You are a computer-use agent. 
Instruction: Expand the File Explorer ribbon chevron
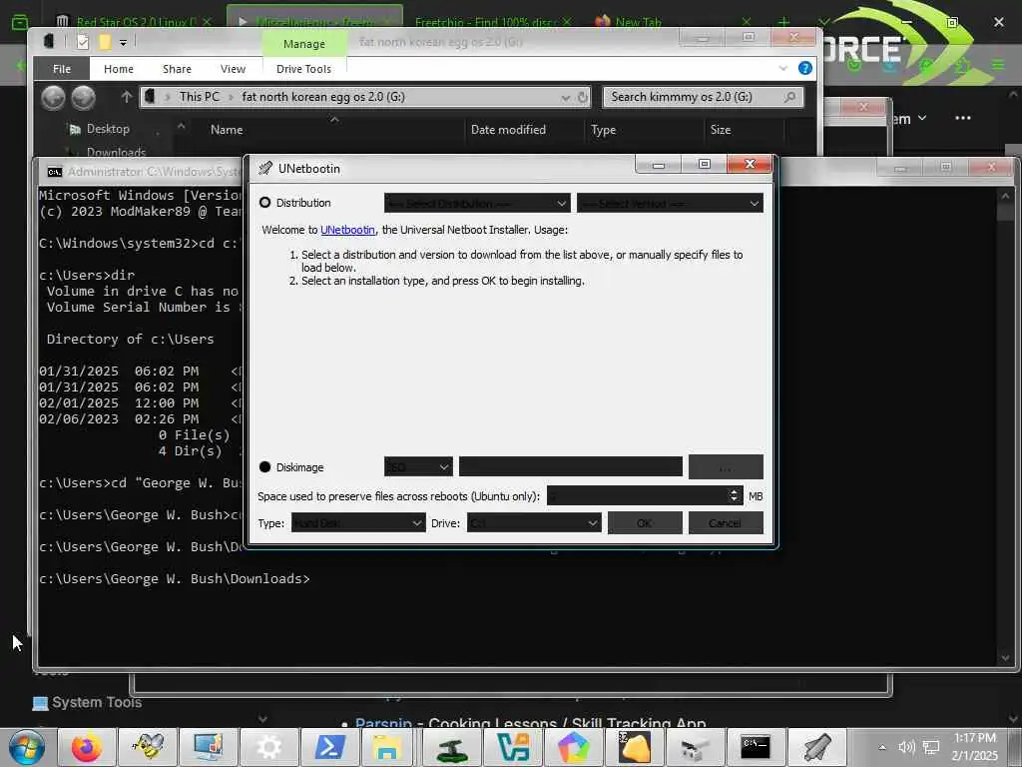[782, 68]
